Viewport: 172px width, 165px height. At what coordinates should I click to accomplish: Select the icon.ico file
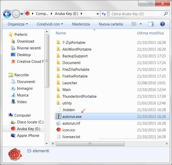tap(69, 130)
